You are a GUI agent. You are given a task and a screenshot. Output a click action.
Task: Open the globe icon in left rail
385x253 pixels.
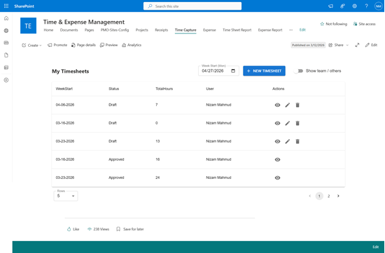6,31
